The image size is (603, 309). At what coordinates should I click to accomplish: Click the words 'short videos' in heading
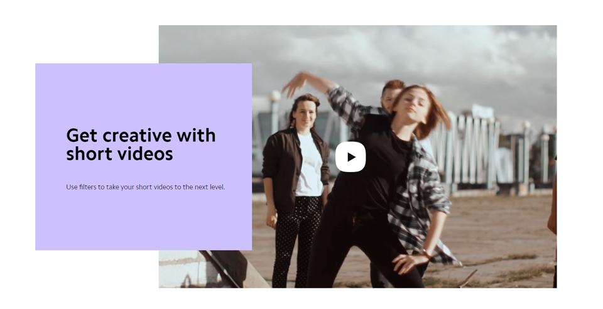click(119, 154)
